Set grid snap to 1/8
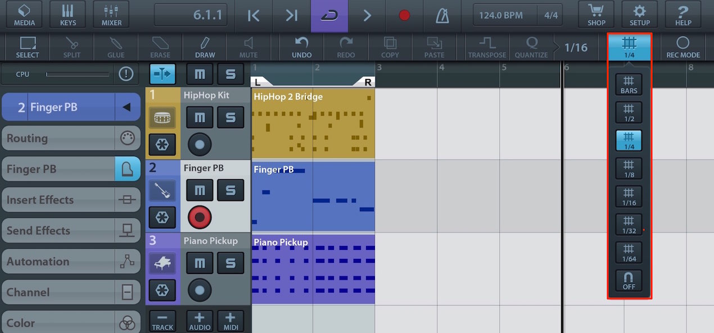The height and width of the screenshot is (333, 714). click(x=629, y=168)
